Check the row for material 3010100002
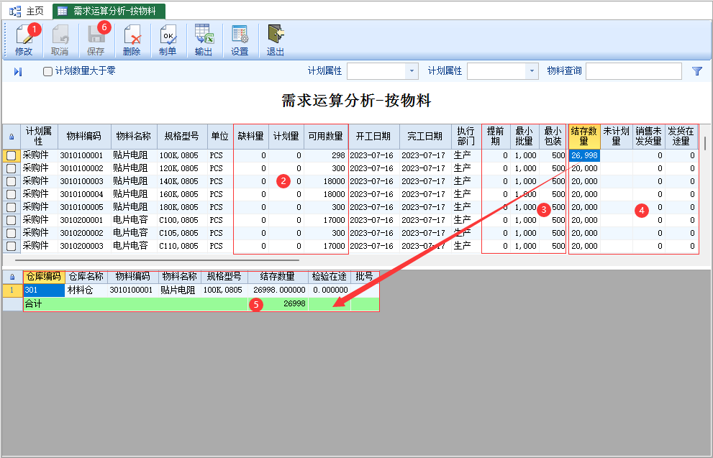The image size is (713, 458). tap(12, 168)
